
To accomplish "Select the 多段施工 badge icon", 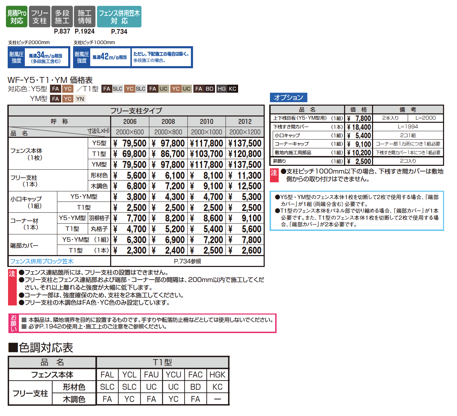I will pyautogui.click(x=62, y=17).
